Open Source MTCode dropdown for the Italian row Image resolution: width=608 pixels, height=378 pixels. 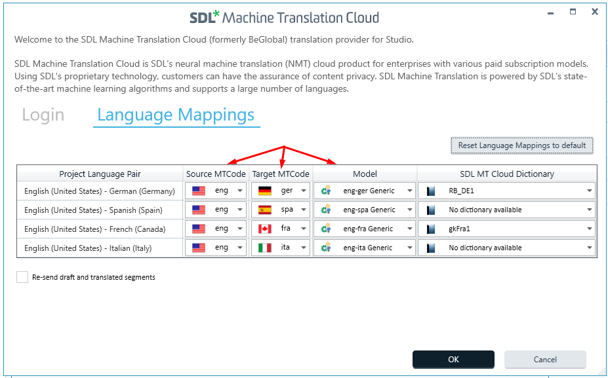[x=240, y=248]
